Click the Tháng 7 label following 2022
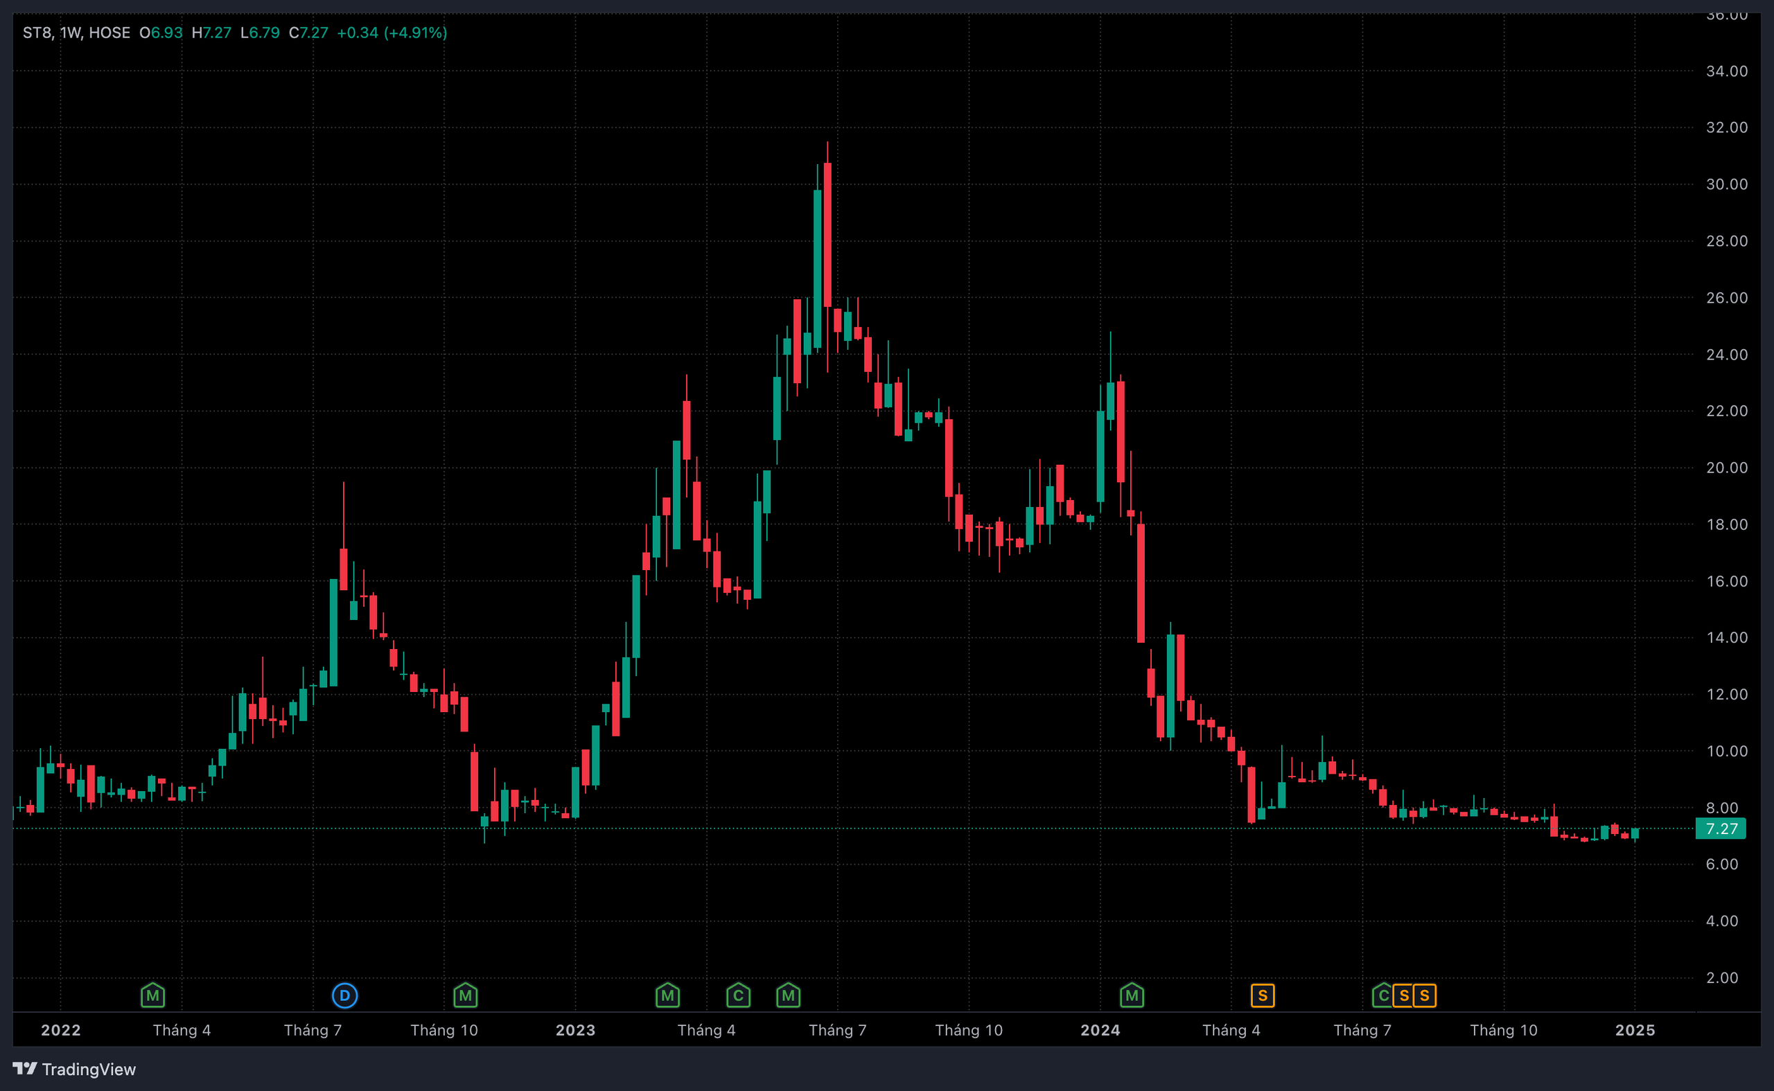This screenshot has width=1774, height=1091. click(313, 1029)
